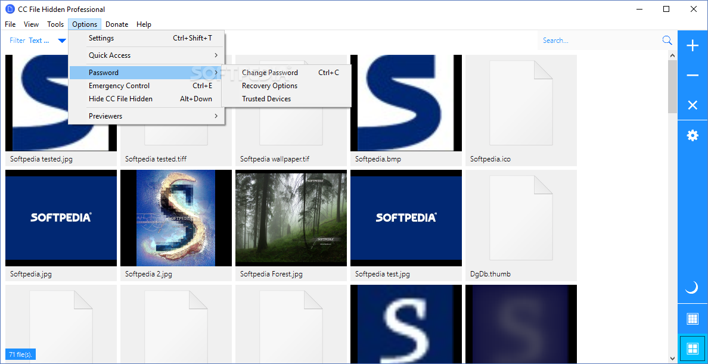708x364 pixels.
Task: Open the Tools menu
Action: (x=55, y=24)
